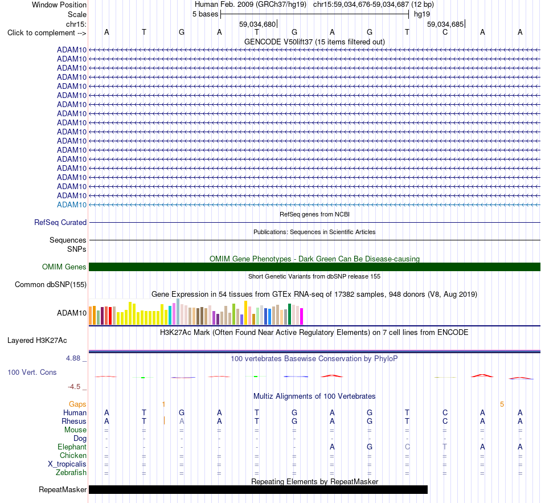Image resolution: width=541 pixels, height=503 pixels.
Task: Click the orange gap count '1'
Action: (163, 404)
